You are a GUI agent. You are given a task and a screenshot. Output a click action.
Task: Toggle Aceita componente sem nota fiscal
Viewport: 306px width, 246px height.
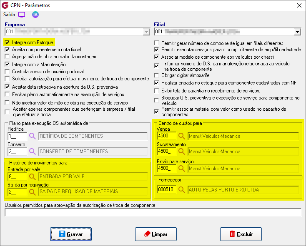coord(7,50)
